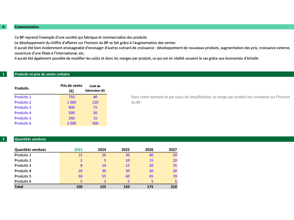Click the 2024 year column header
294x220 pixels.
click(x=102, y=149)
